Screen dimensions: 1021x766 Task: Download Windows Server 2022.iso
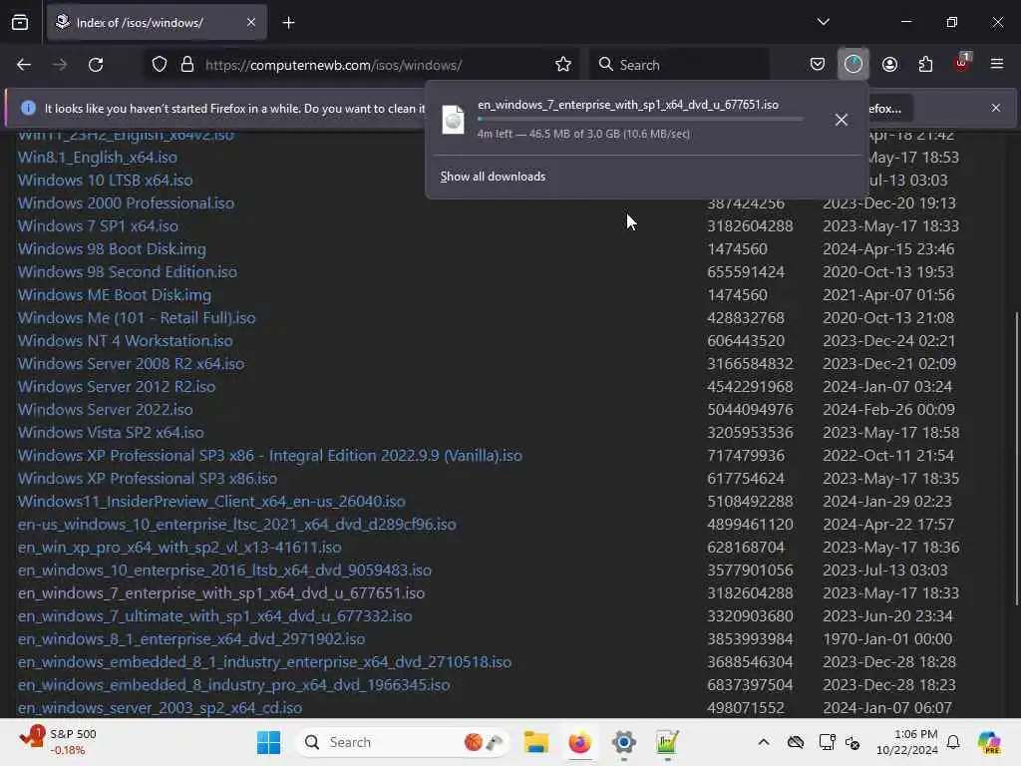(x=105, y=410)
